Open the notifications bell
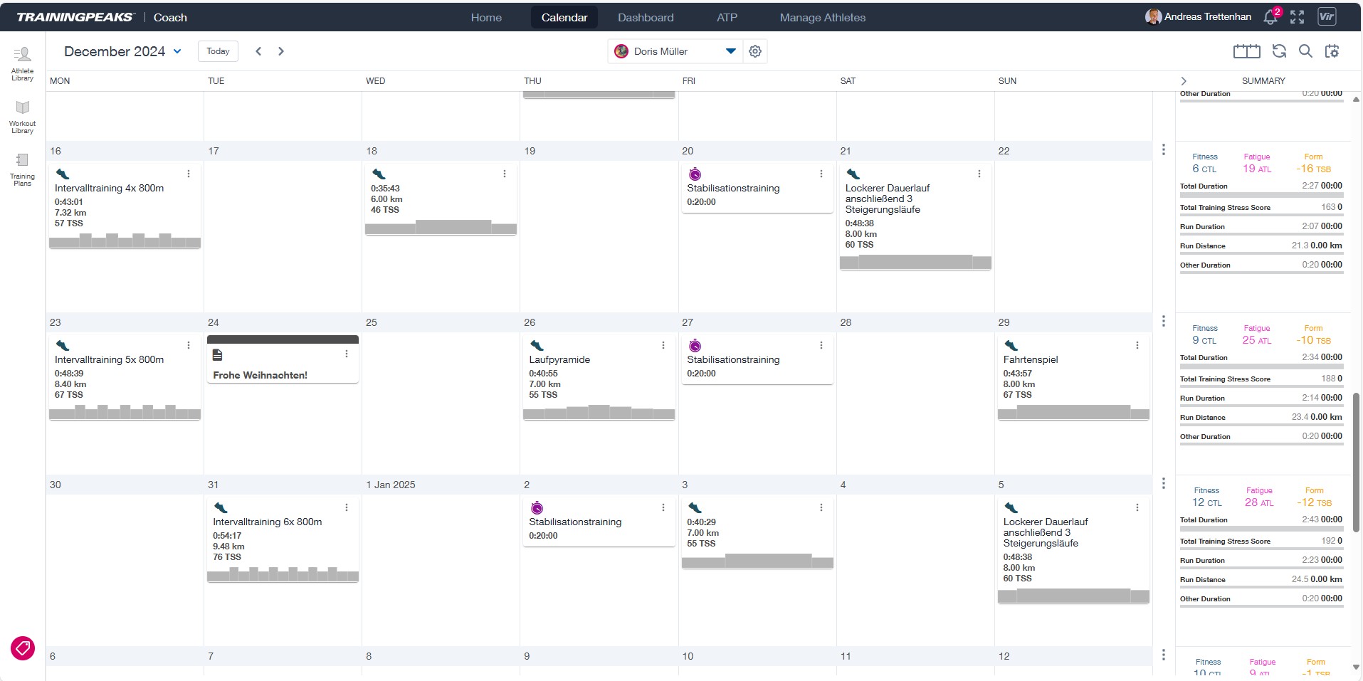This screenshot has width=1363, height=681. [1270, 17]
